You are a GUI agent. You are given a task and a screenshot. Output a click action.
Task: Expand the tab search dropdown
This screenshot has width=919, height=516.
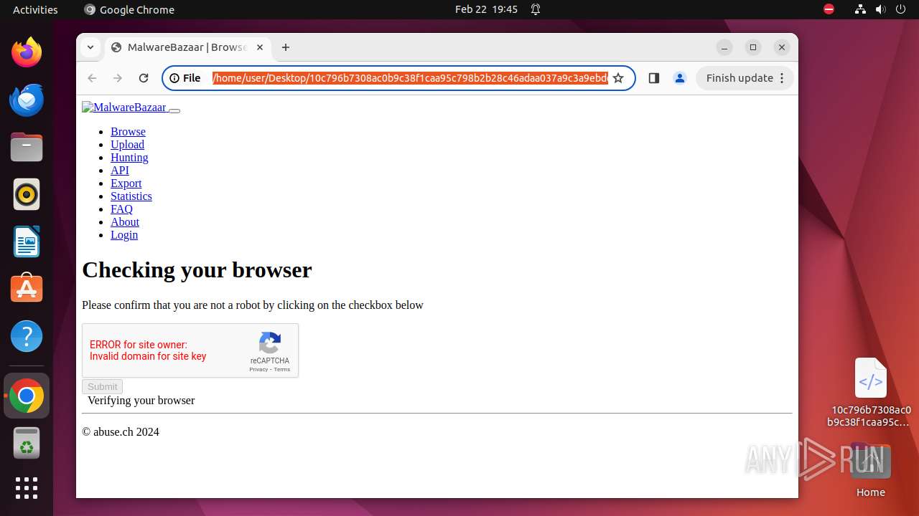click(90, 47)
